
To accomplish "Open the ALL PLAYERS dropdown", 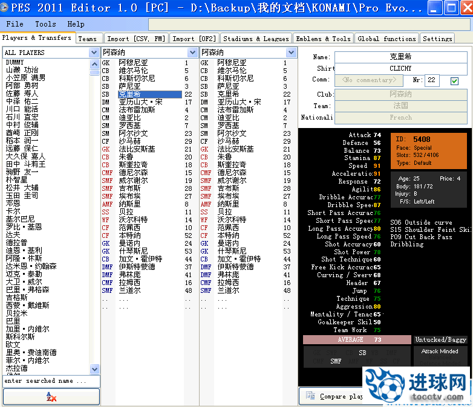I will pos(94,53).
